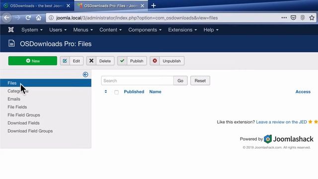Close the first OSDownloads tab
Viewport: 318px width, 179px height.
69,6
